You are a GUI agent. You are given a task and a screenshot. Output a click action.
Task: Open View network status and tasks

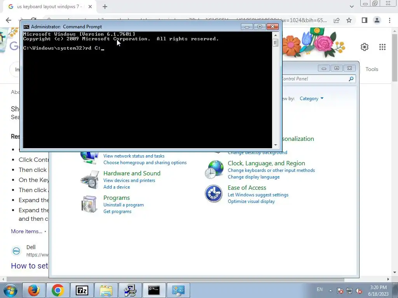tap(134, 156)
